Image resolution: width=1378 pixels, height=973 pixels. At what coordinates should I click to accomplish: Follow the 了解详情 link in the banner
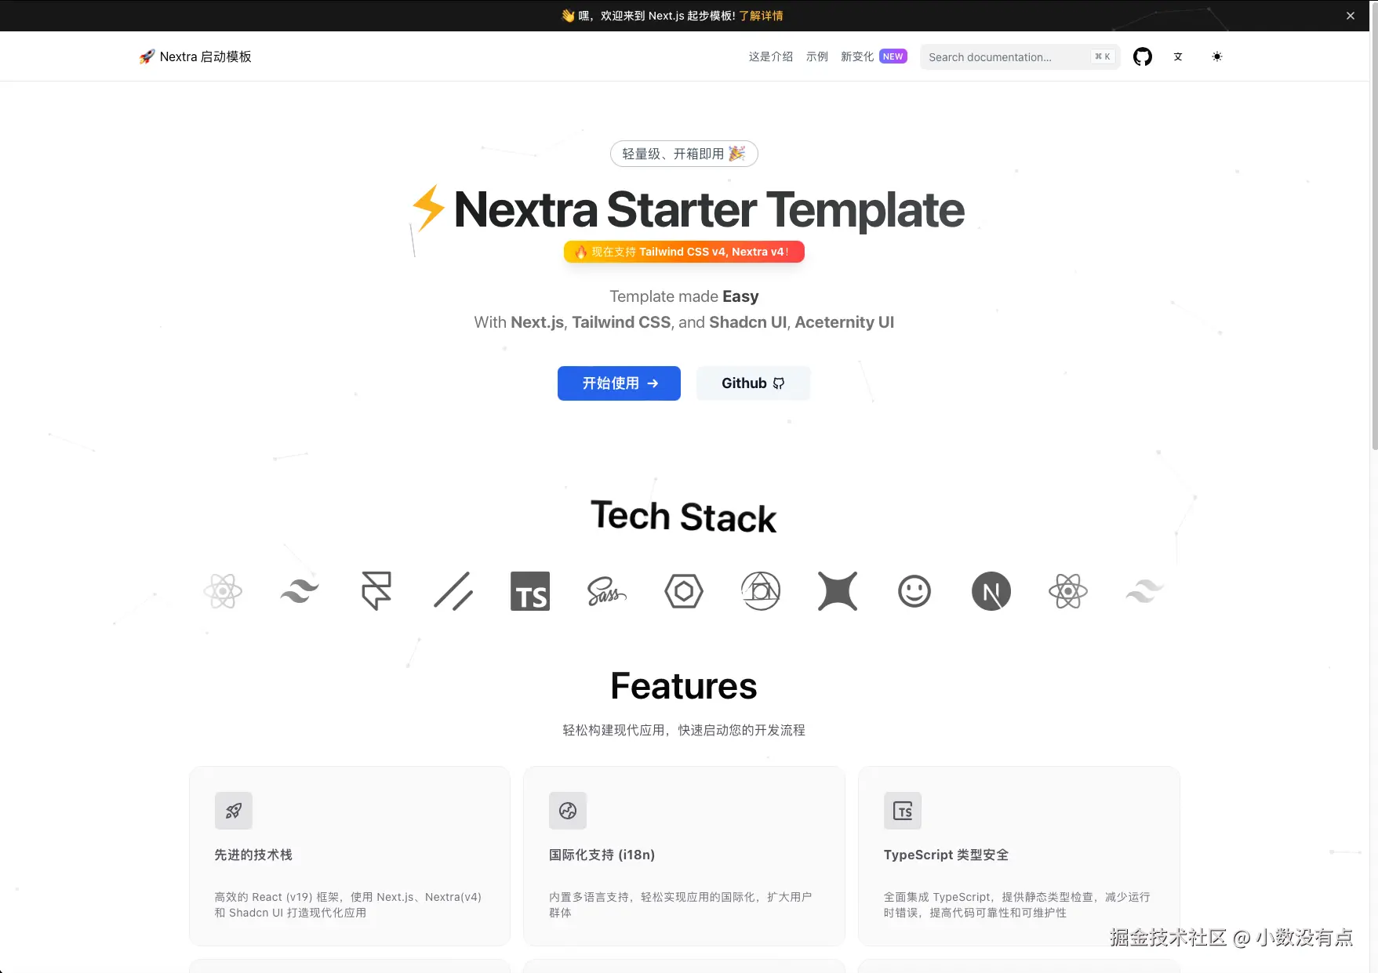[x=761, y=16]
